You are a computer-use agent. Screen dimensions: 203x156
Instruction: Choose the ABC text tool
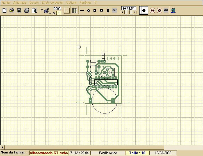tap(115, 11)
